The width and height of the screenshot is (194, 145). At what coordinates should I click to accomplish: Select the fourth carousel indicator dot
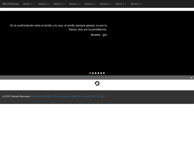98,73
